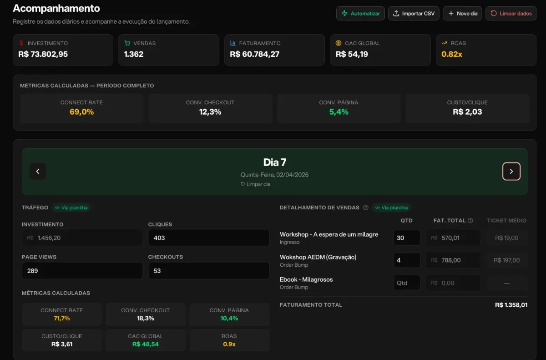Click the Page Views input field
Viewport: 546px width, 360px height.
click(x=82, y=270)
